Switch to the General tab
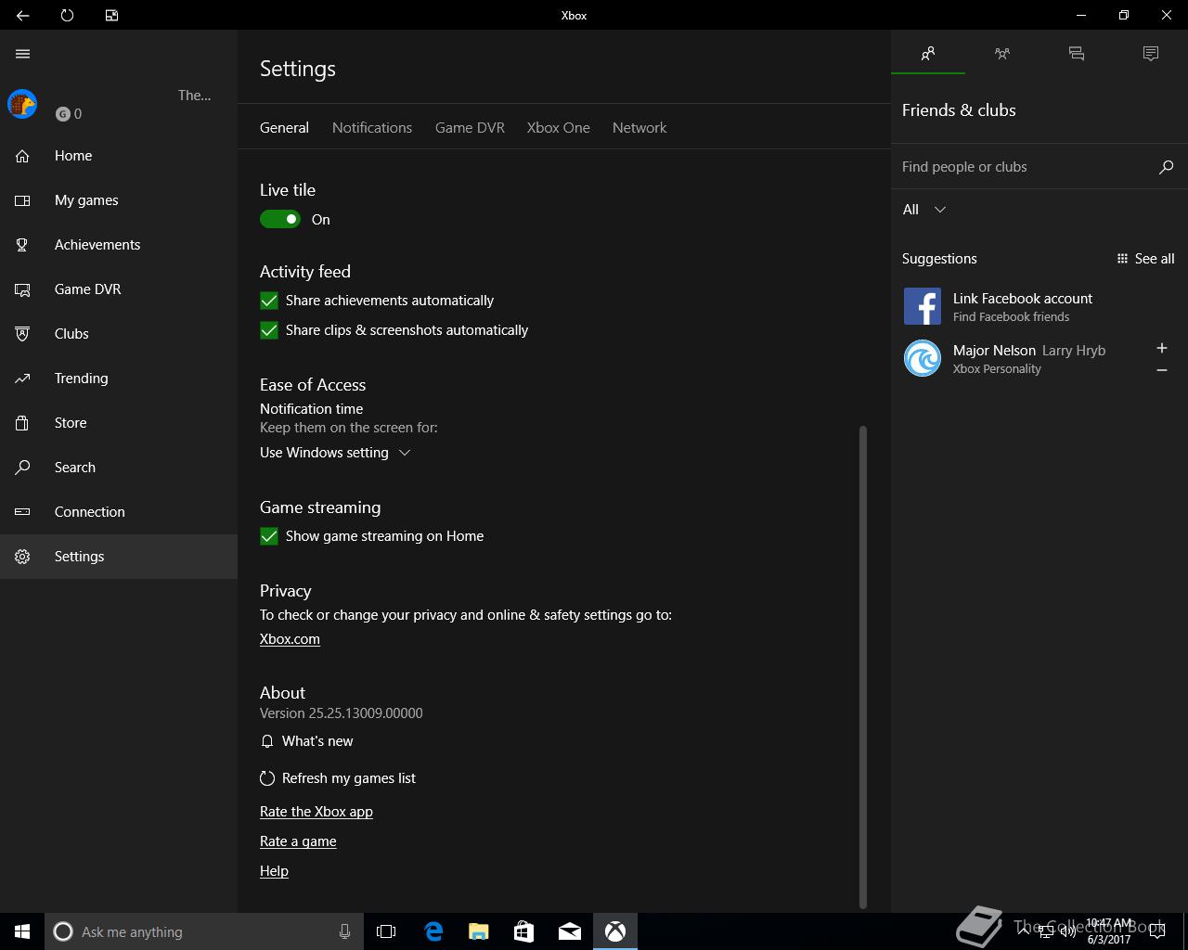This screenshot has width=1188, height=950. (284, 128)
